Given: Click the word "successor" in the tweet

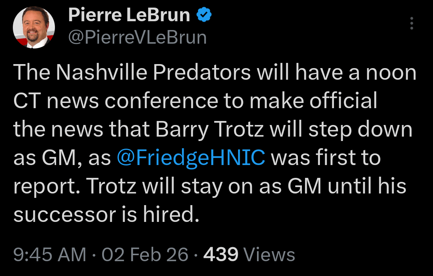Looking at the screenshot, I should click(64, 216).
